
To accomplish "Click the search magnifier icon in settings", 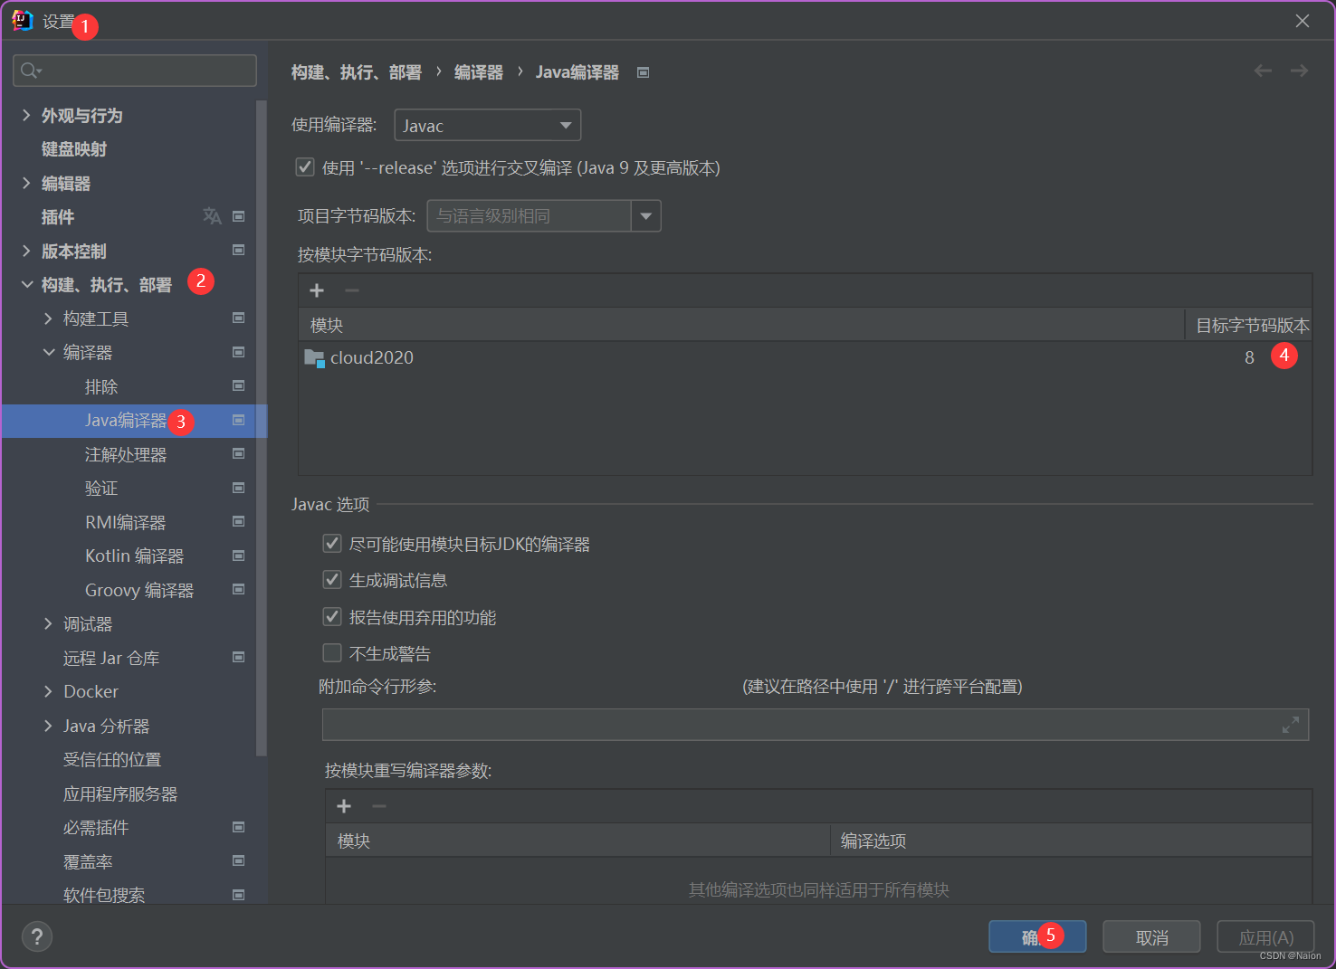I will click(30, 71).
